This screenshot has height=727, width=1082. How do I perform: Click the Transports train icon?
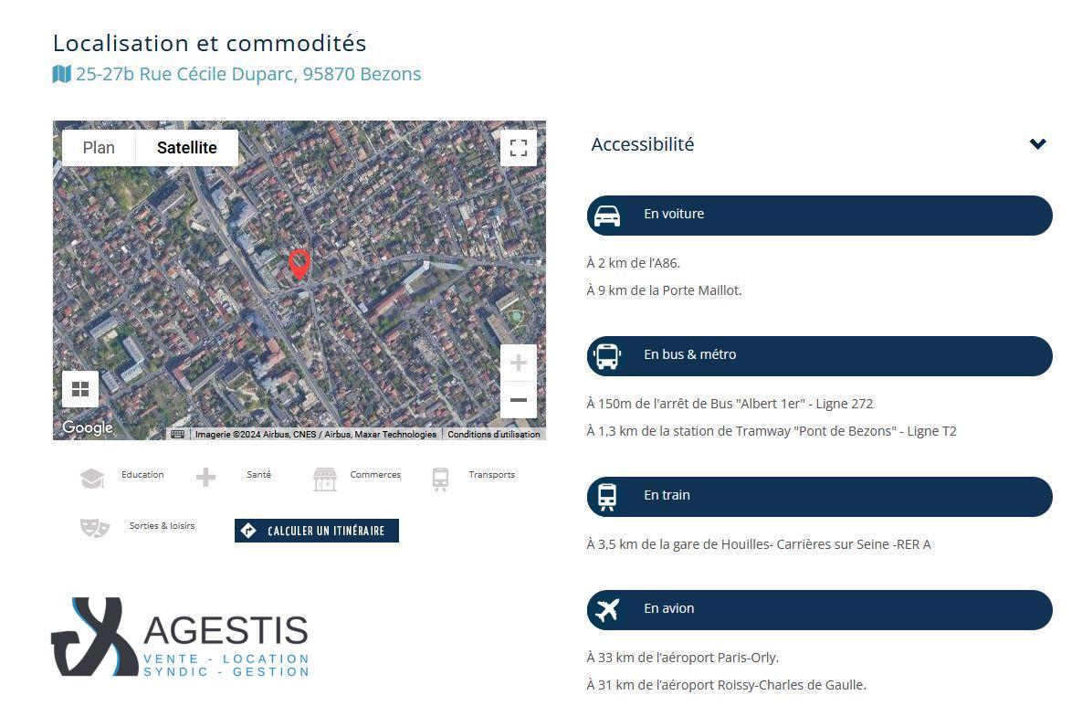440,479
